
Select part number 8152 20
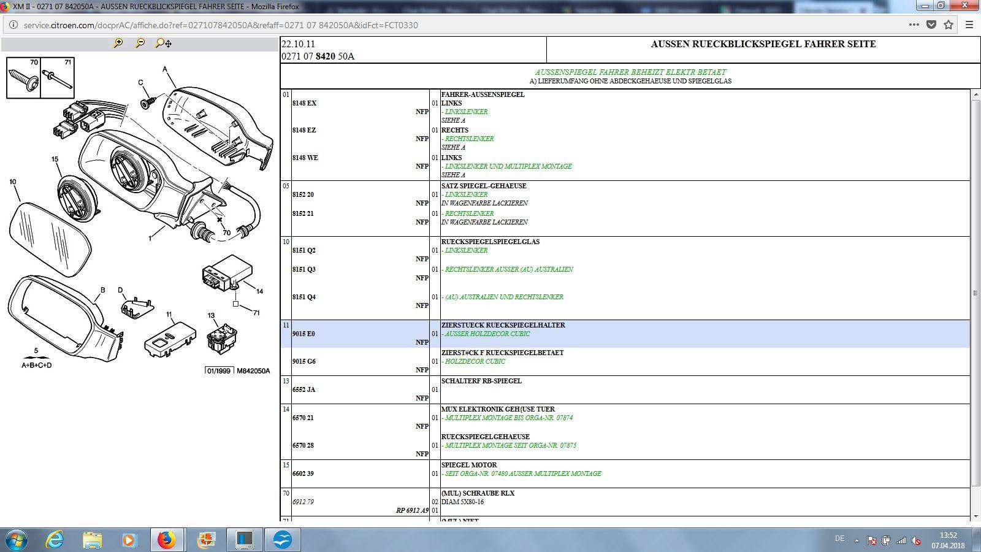[x=303, y=194]
